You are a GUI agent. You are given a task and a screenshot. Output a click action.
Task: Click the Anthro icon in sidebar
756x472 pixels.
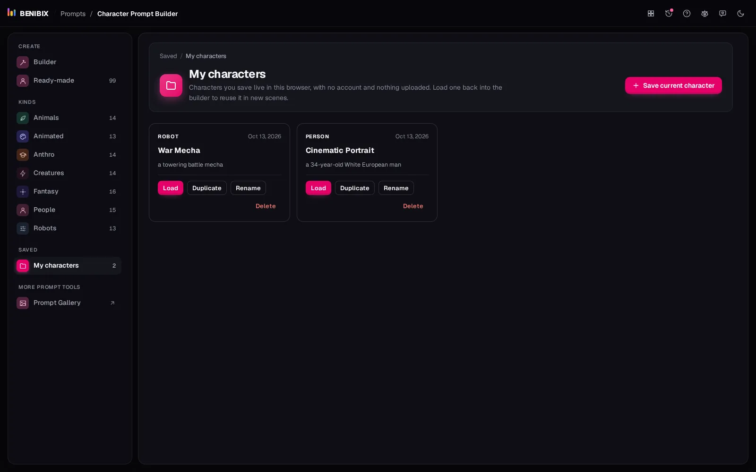(x=23, y=155)
